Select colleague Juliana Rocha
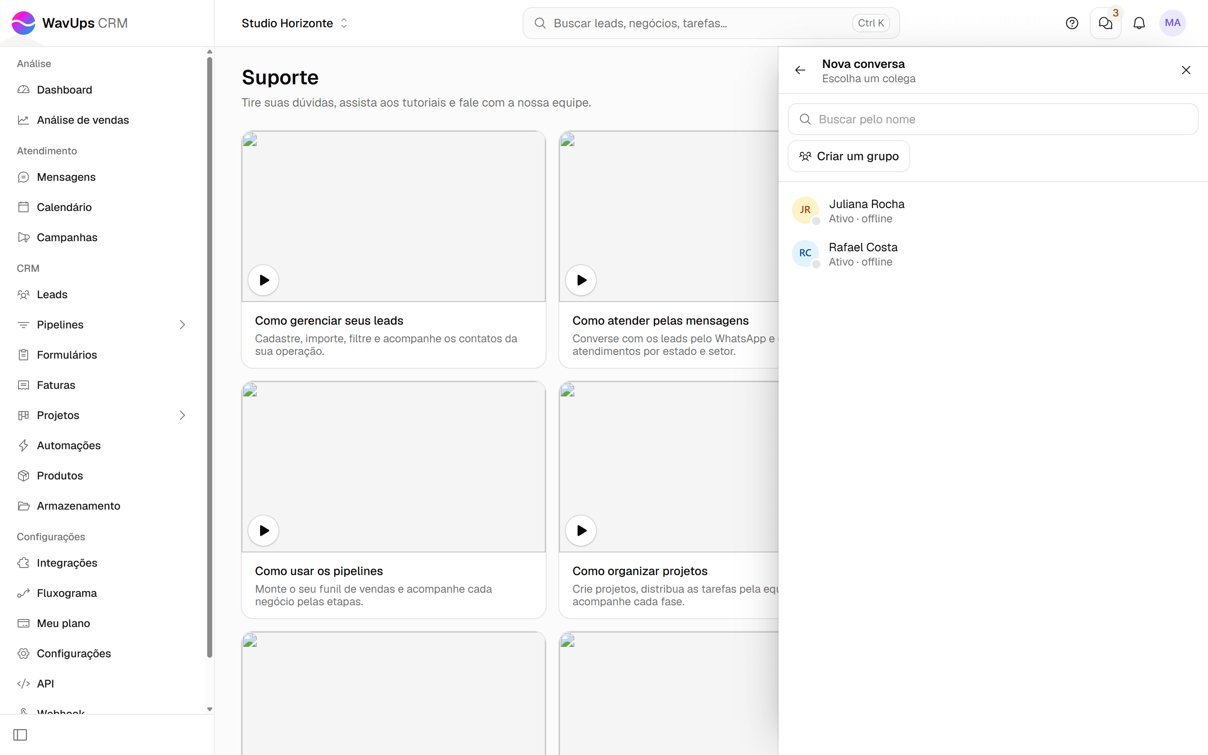This screenshot has height=755, width=1208. [993, 211]
